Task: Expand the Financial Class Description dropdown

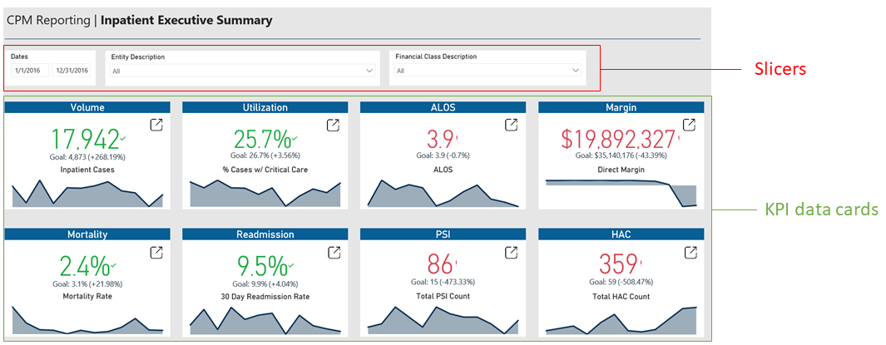Action: tap(574, 71)
